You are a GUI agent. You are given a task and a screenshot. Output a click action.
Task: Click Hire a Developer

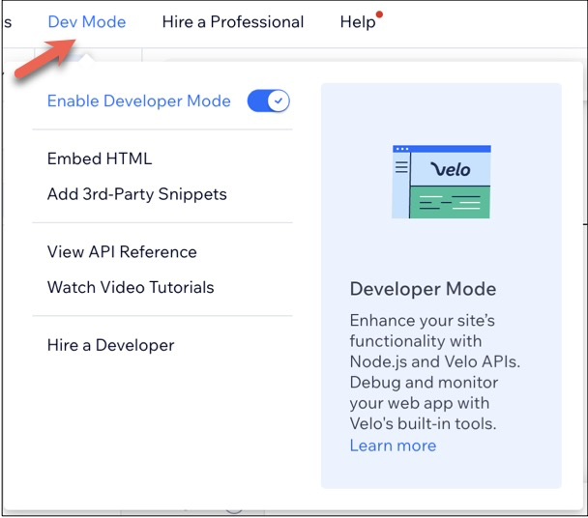pos(110,345)
